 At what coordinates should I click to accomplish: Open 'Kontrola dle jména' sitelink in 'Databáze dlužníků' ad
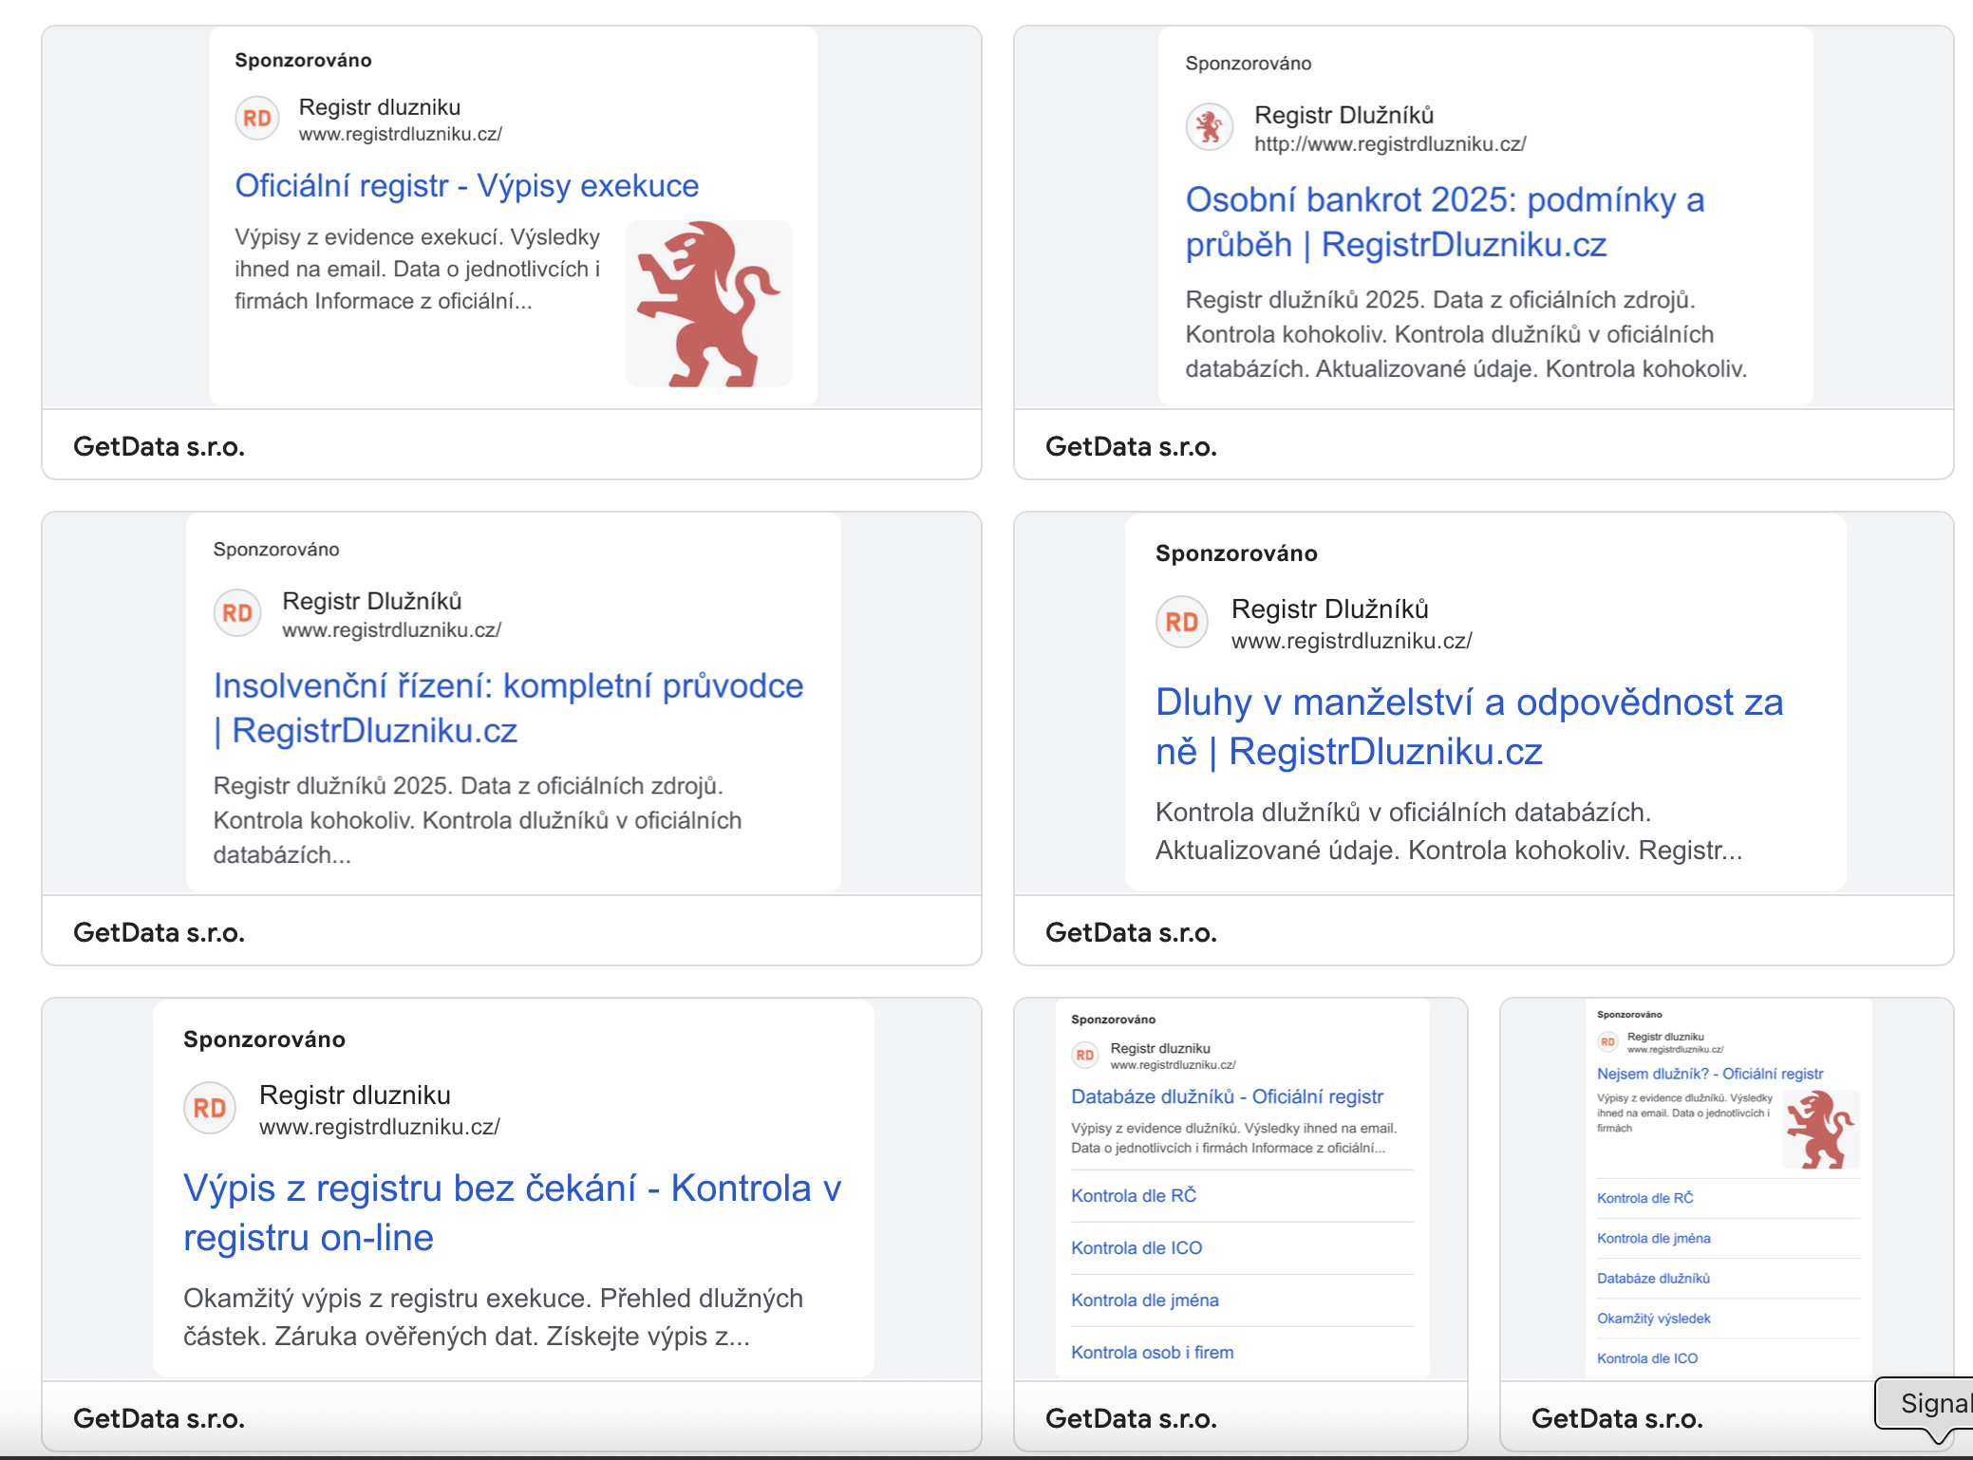1145,1301
